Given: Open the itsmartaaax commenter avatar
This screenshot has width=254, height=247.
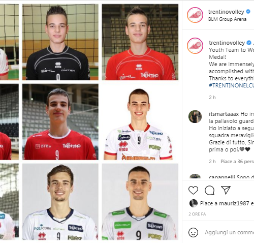Looking at the screenshot, I should [x=195, y=116].
